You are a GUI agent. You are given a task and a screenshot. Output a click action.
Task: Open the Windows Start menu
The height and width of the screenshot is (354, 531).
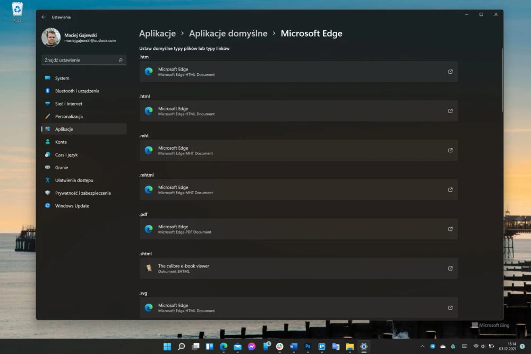[x=167, y=347]
